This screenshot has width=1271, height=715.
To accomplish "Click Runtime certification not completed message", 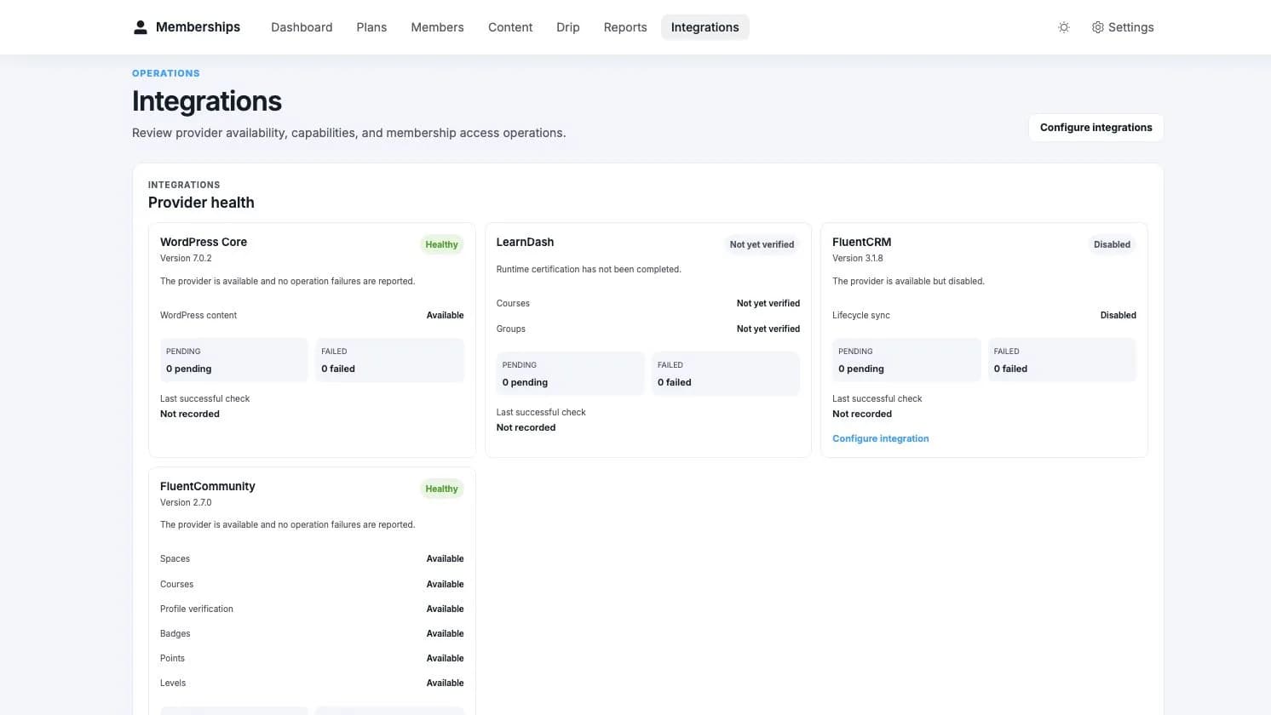I will click(589, 269).
